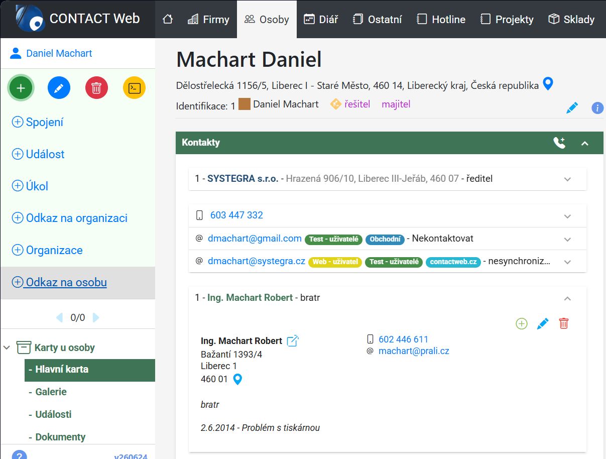This screenshot has height=459, width=606.
Task: Click dmachart@gmail.com email link
Action: [x=255, y=239]
